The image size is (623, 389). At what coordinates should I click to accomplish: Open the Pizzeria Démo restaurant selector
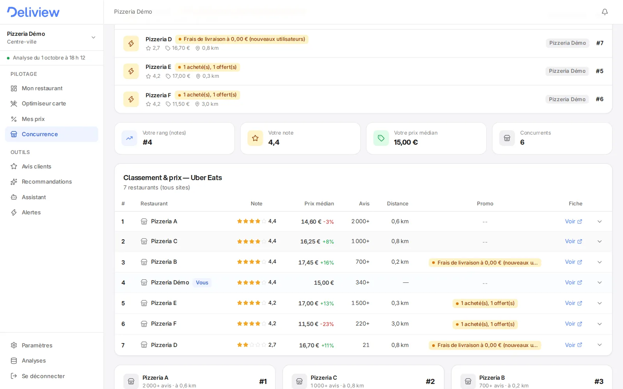(x=51, y=37)
